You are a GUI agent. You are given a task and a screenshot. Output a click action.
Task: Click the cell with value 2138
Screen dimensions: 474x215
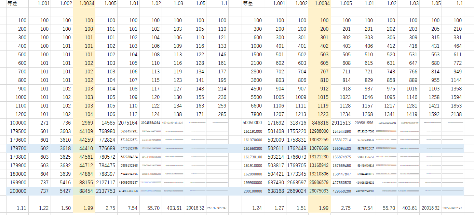click(456, 114)
